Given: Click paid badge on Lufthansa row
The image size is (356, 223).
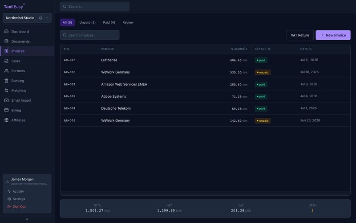Looking at the screenshot, I should (x=261, y=60).
